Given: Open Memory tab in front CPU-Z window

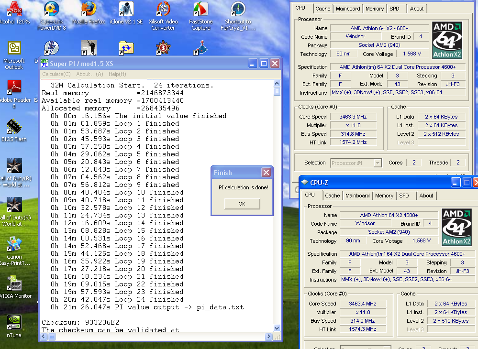Looking at the screenshot, I should (384, 196).
